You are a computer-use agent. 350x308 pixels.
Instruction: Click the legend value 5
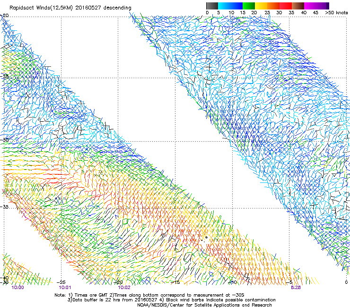pyautogui.click(x=219, y=13)
